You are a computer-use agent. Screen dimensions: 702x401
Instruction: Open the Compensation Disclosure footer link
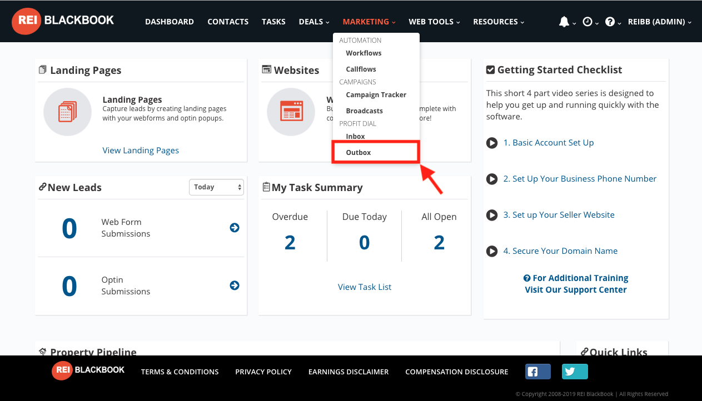coord(457,372)
